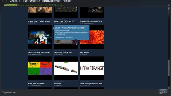Screen dimensions: 171x96
Task: Click ДОБАВИТЬ ИГРУ label
Action: point(11,93)
